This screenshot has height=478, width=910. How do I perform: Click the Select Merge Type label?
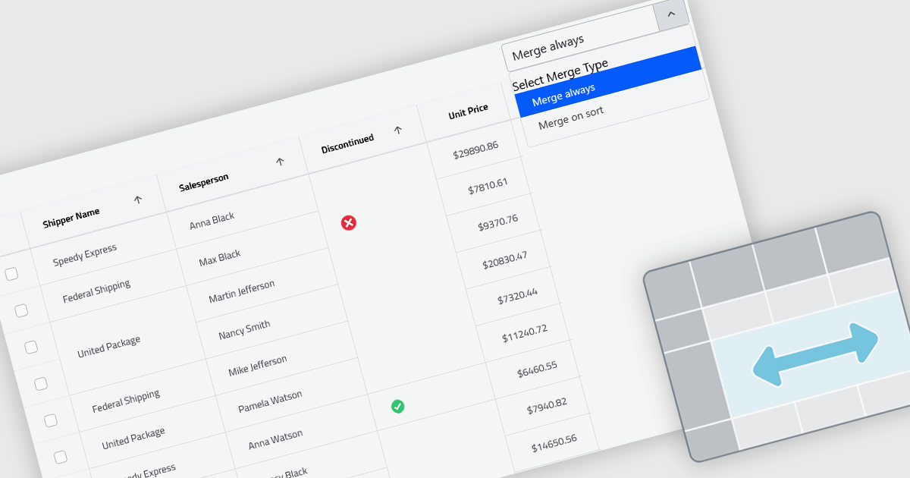(560, 74)
